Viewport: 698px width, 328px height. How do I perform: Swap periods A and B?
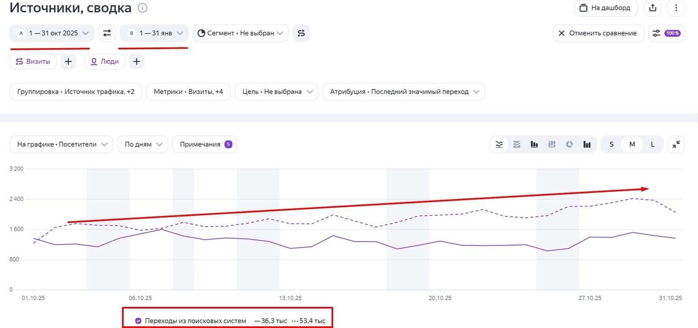pyautogui.click(x=107, y=33)
